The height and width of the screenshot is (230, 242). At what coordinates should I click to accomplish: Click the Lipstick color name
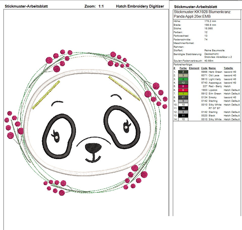[x=213, y=90]
